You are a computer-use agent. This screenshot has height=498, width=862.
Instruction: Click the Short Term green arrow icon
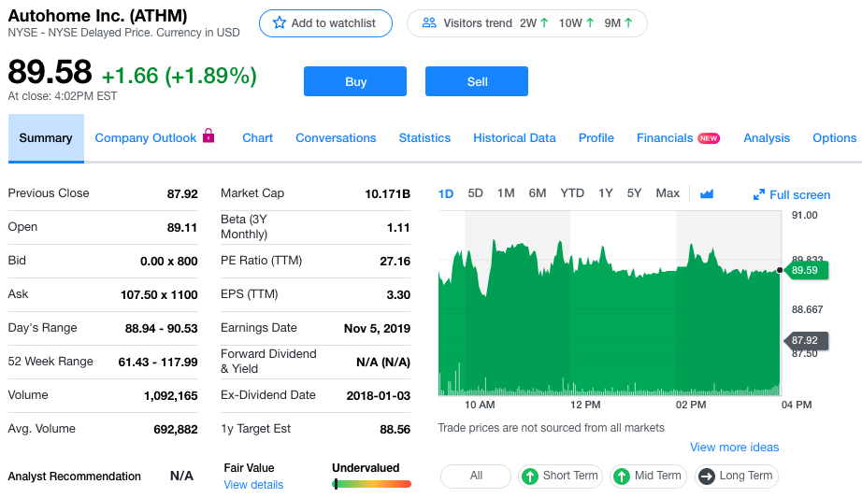pyautogui.click(x=530, y=476)
